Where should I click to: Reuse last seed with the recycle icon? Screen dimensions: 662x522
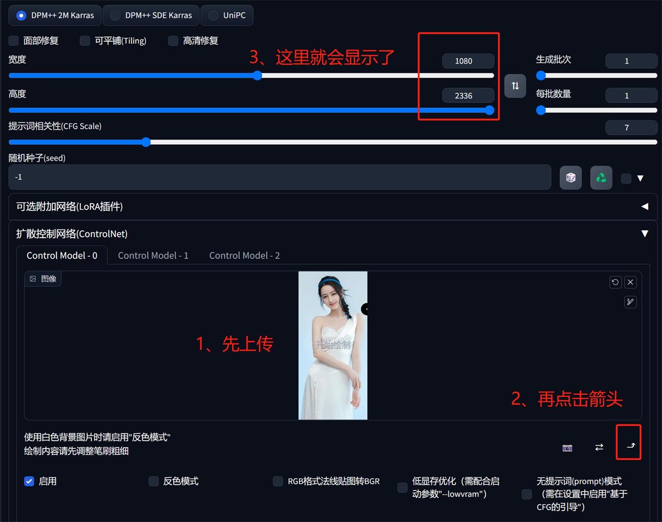tap(601, 178)
